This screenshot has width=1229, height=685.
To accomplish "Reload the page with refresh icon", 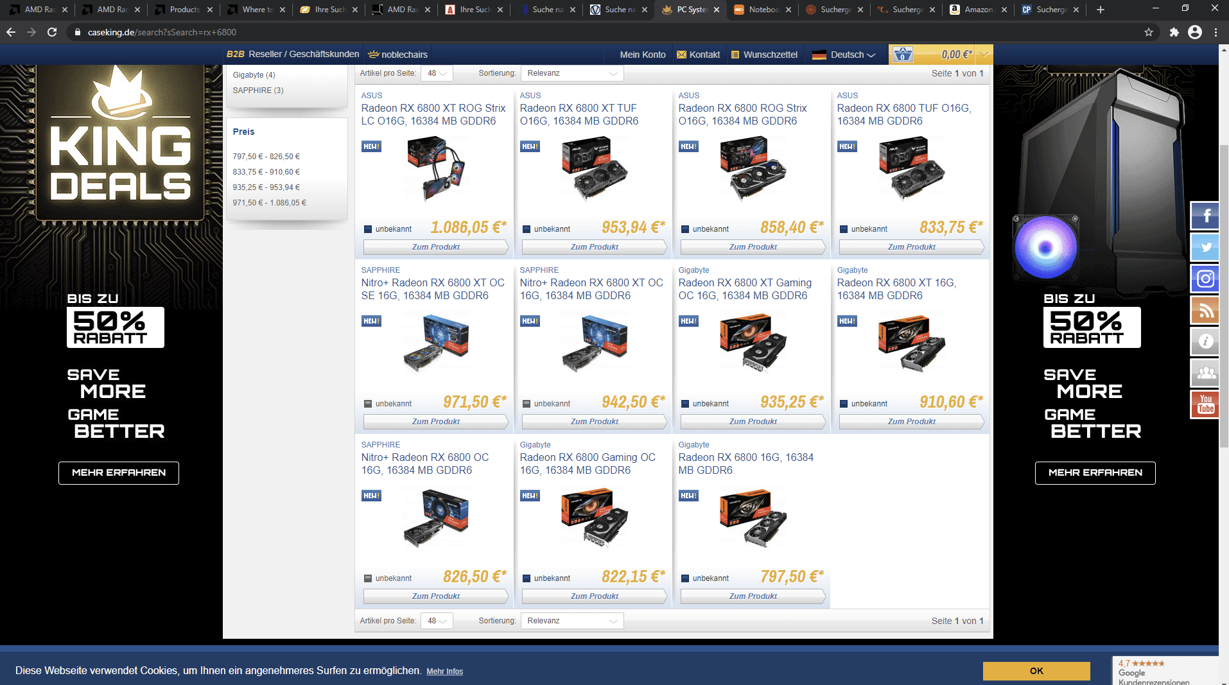I will (52, 32).
